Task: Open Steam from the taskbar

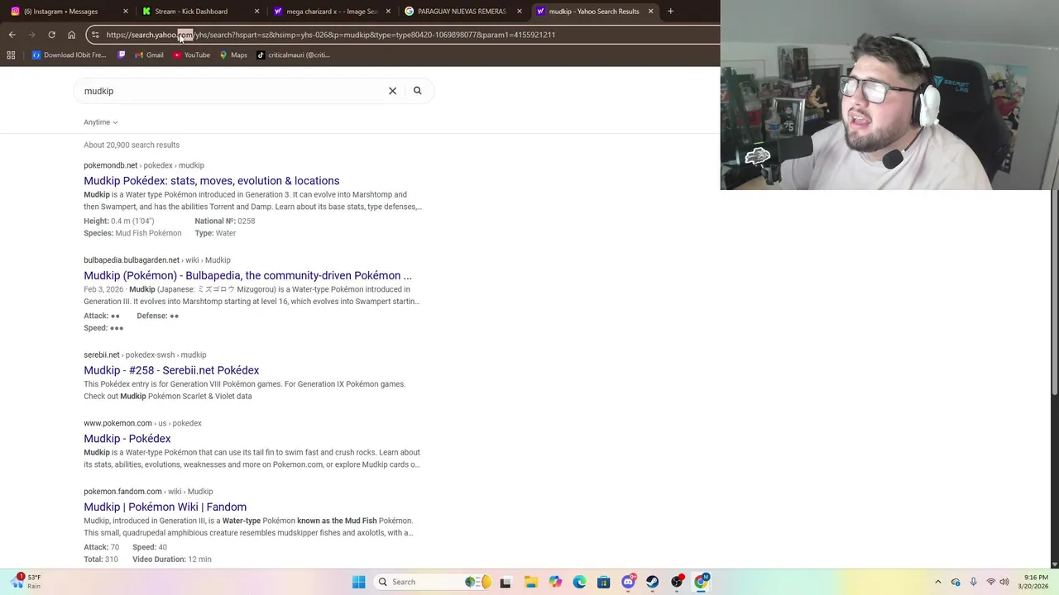Action: tap(653, 582)
